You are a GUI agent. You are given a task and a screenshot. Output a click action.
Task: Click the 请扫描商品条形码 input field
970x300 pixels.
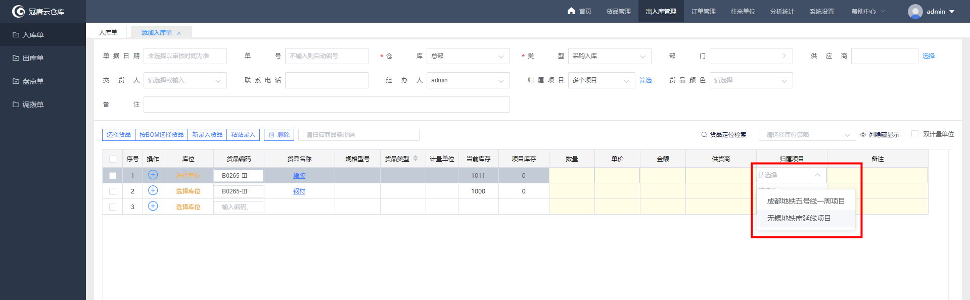pos(359,135)
